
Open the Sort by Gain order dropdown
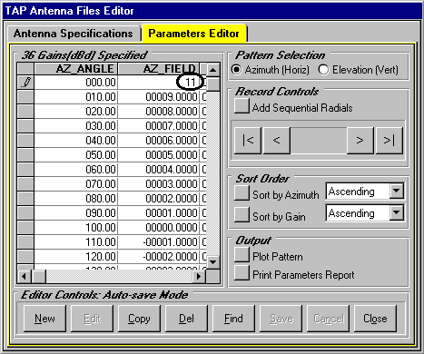pyautogui.click(x=397, y=212)
